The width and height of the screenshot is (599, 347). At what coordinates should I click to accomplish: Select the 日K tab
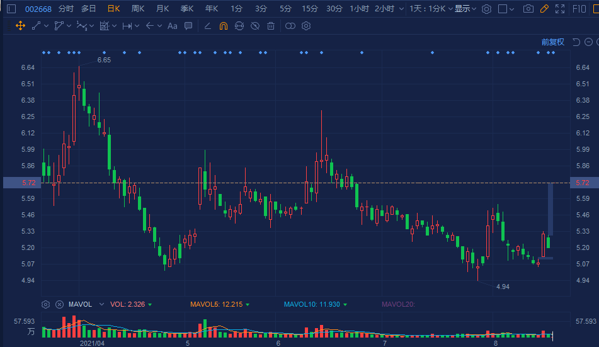click(113, 9)
